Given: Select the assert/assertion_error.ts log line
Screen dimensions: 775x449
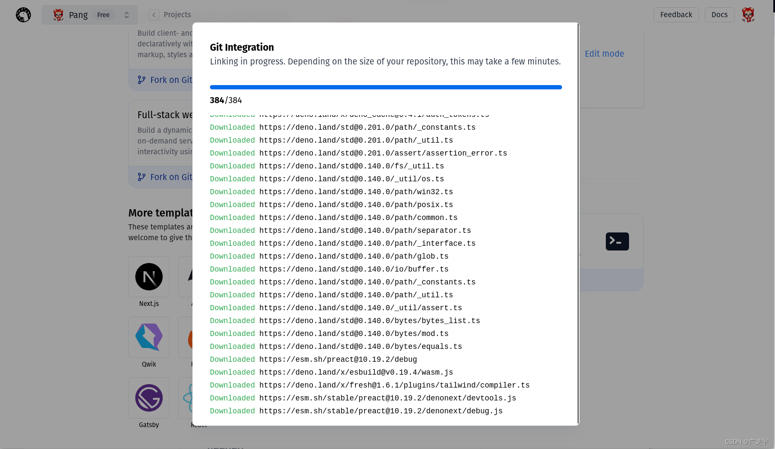Looking at the screenshot, I should (x=359, y=153).
